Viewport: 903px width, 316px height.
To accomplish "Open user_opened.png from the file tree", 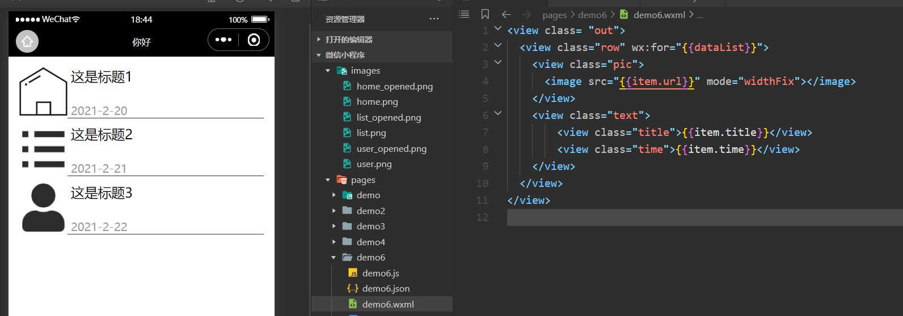I will (x=391, y=148).
